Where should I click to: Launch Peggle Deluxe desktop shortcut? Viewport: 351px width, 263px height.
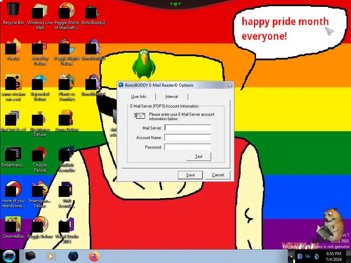[40, 227]
